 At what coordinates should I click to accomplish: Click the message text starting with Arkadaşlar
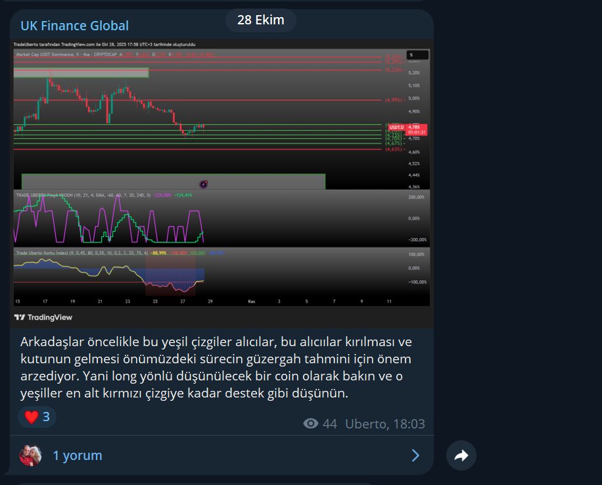(x=216, y=367)
